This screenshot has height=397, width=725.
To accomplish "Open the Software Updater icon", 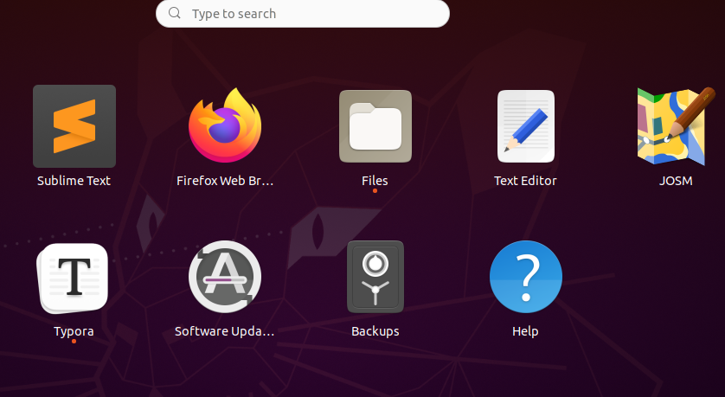I will point(225,277).
